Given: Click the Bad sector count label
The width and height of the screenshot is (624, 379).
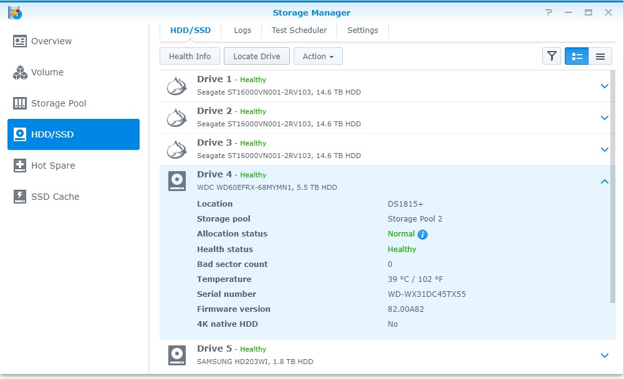Looking at the screenshot, I should pos(232,264).
